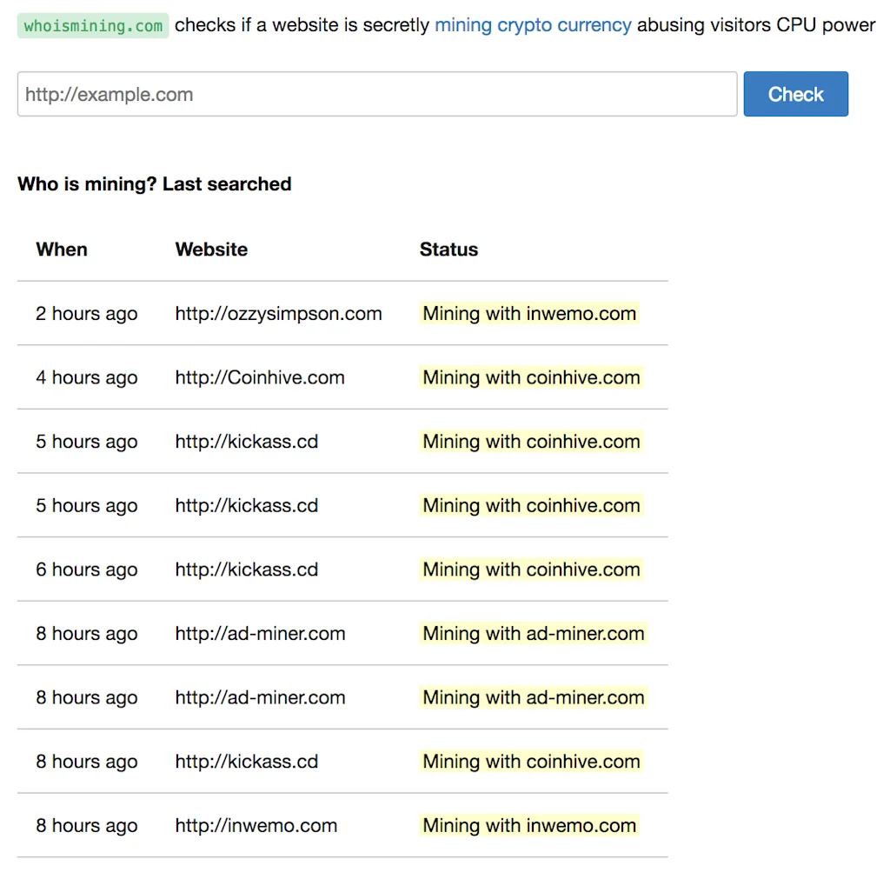Click the Mining with inwemo.com status
The height and width of the screenshot is (879, 890).
(x=528, y=314)
